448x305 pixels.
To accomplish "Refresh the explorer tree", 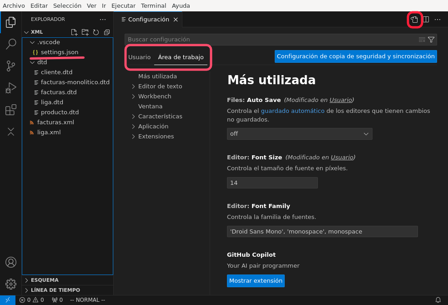I will click(x=96, y=32).
